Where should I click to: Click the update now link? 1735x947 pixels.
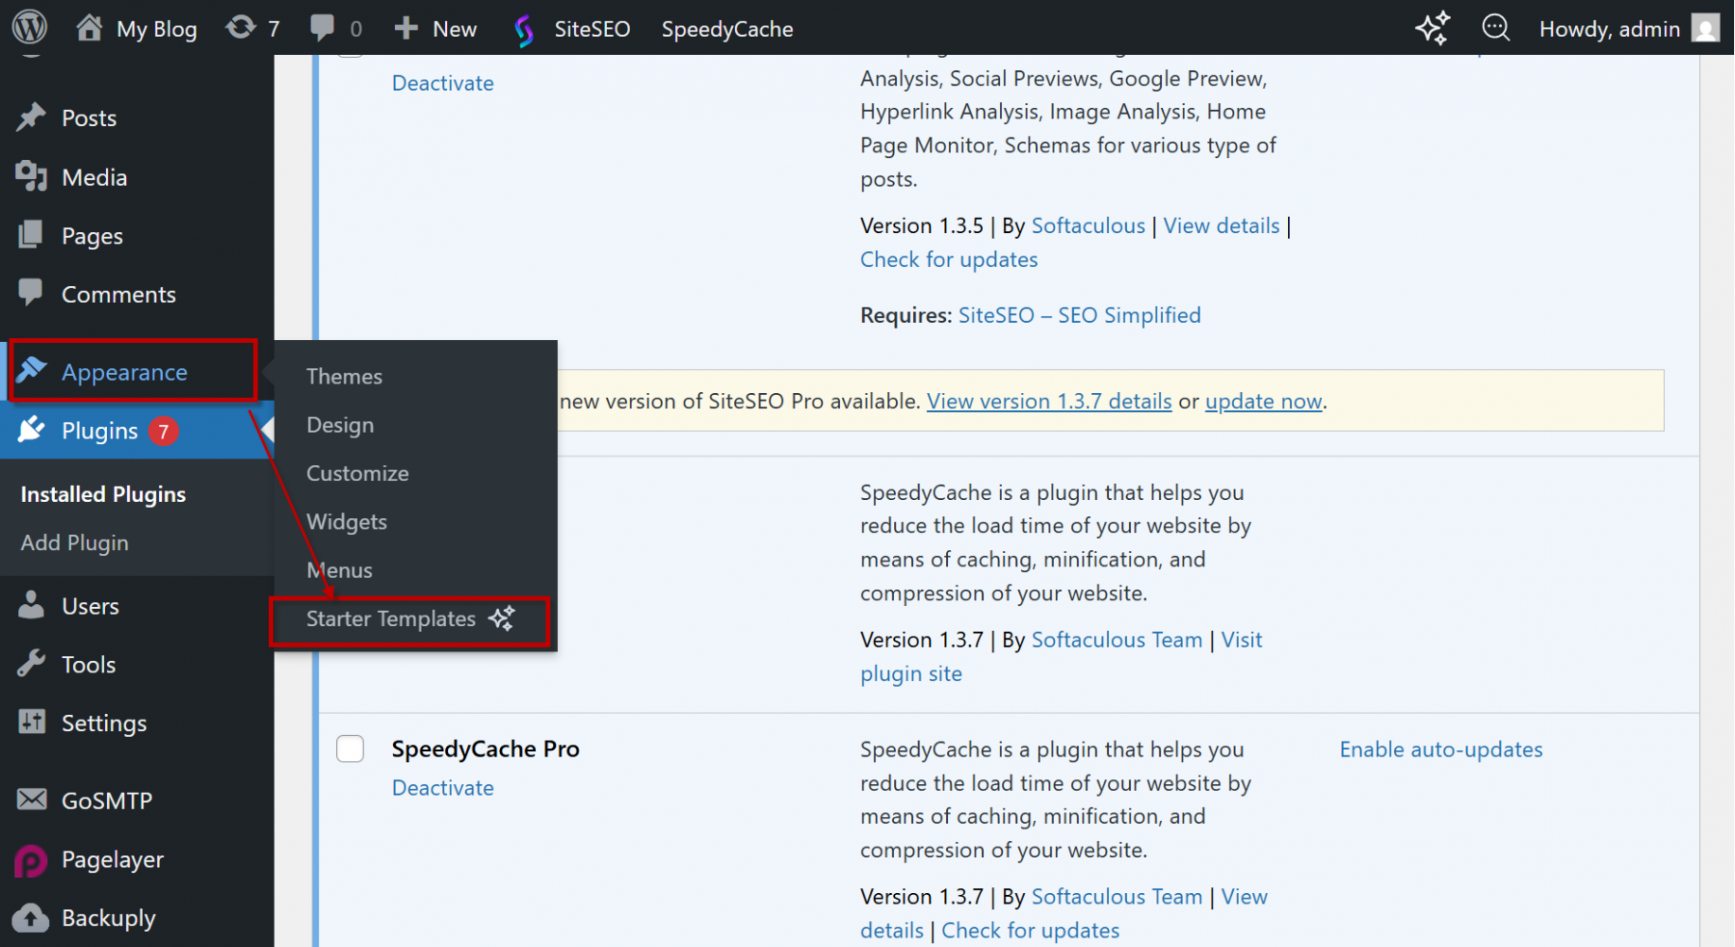(x=1263, y=402)
